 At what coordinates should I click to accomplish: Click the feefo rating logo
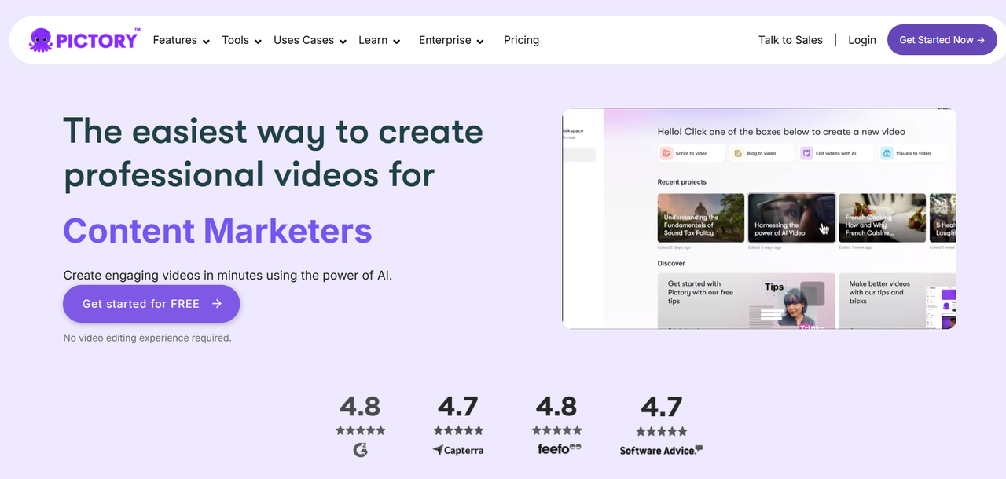click(559, 449)
